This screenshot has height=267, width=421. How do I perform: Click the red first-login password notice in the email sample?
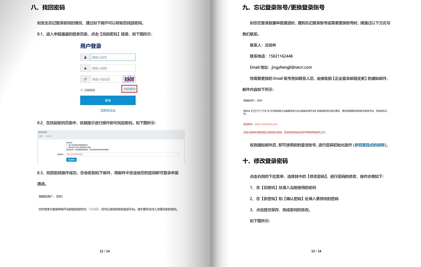pos(285,132)
